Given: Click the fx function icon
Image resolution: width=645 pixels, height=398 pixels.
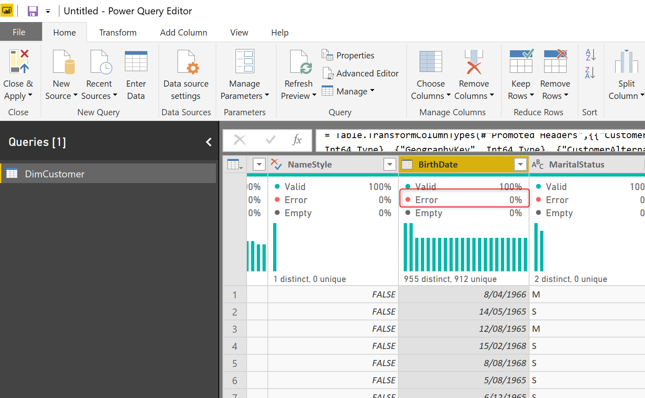Looking at the screenshot, I should pos(297,140).
